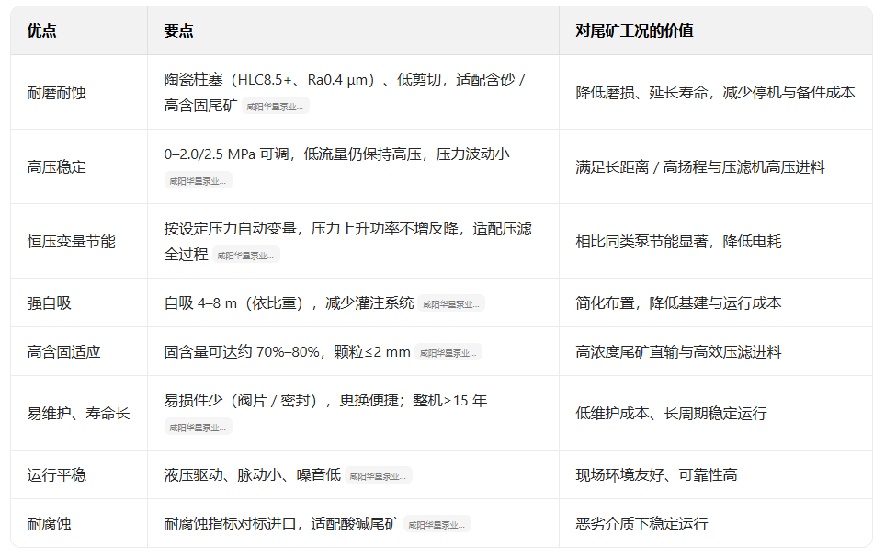
Task: Click the text 低维护成本、长周期稳定运行
Action: (671, 414)
